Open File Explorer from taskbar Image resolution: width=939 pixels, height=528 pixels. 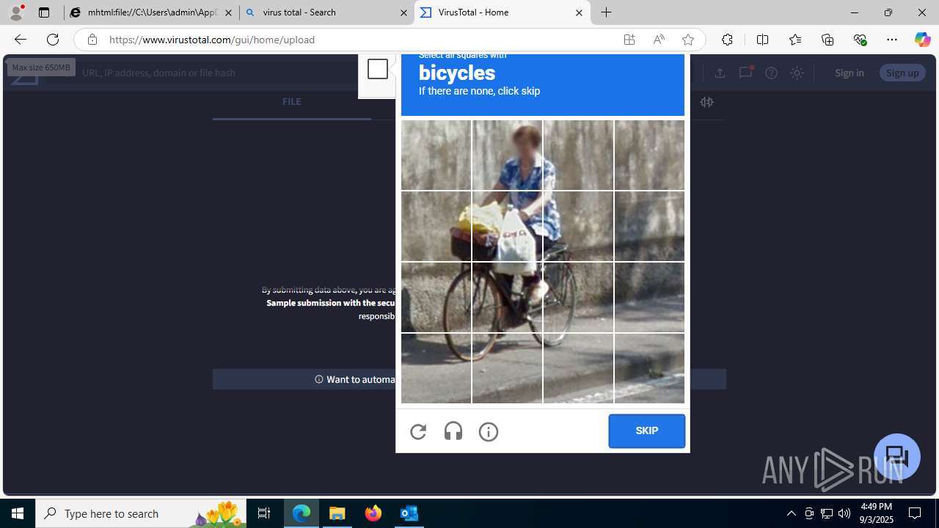click(x=337, y=513)
